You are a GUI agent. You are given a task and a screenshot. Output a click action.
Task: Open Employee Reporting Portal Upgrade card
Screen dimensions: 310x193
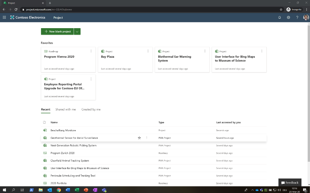[68, 87]
